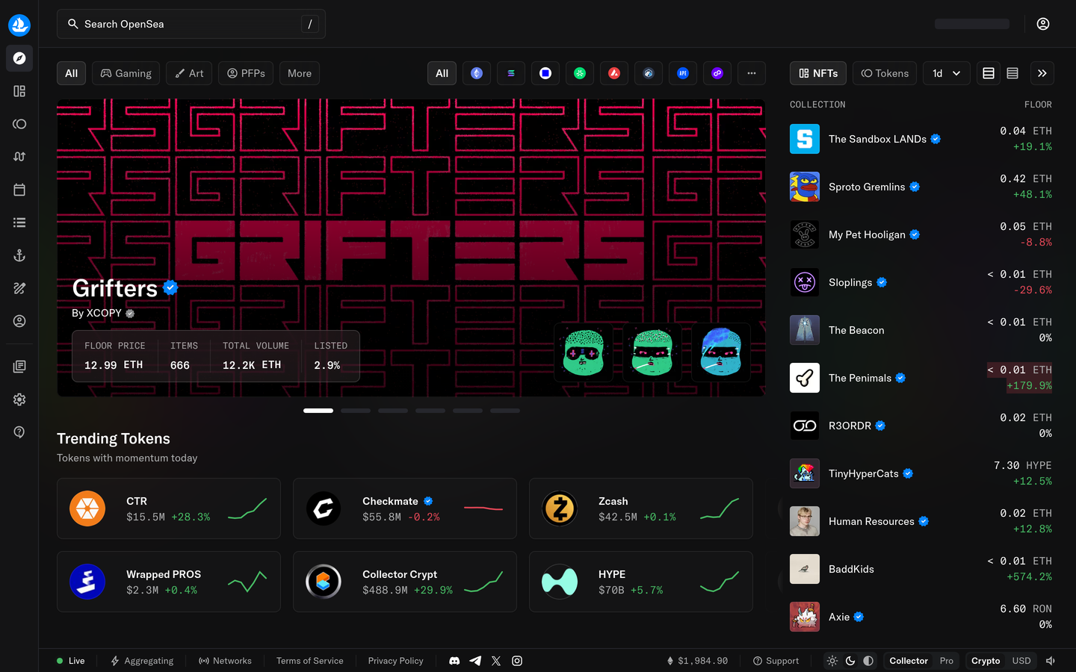The height and width of the screenshot is (672, 1076).
Task: Open the Swap arrows icon in sidebar
Action: click(x=19, y=157)
